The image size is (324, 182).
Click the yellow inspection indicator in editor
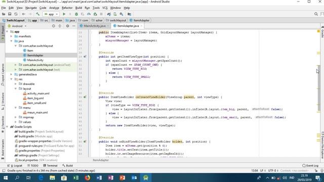pyautogui.click(x=318, y=31)
